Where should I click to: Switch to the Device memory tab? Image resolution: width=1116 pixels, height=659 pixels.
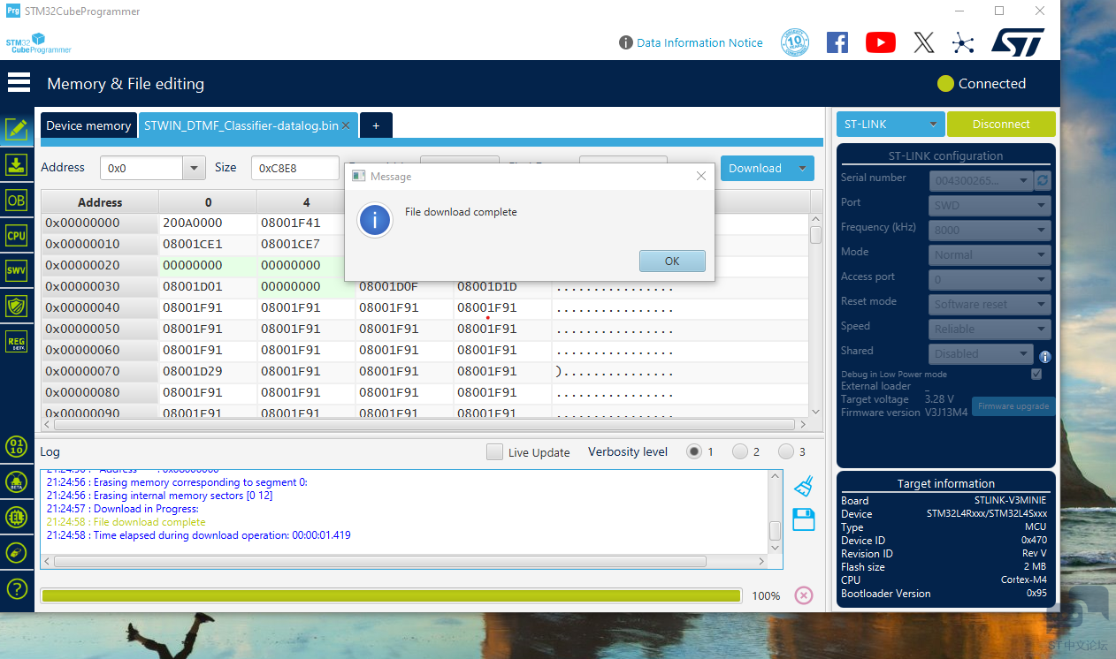point(88,125)
